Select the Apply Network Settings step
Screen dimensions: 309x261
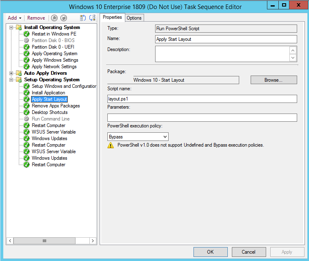click(54, 67)
